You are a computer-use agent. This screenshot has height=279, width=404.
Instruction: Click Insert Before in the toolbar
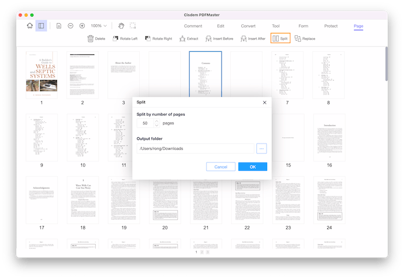click(219, 39)
